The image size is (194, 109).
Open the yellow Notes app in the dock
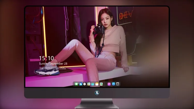click(x=97, y=84)
